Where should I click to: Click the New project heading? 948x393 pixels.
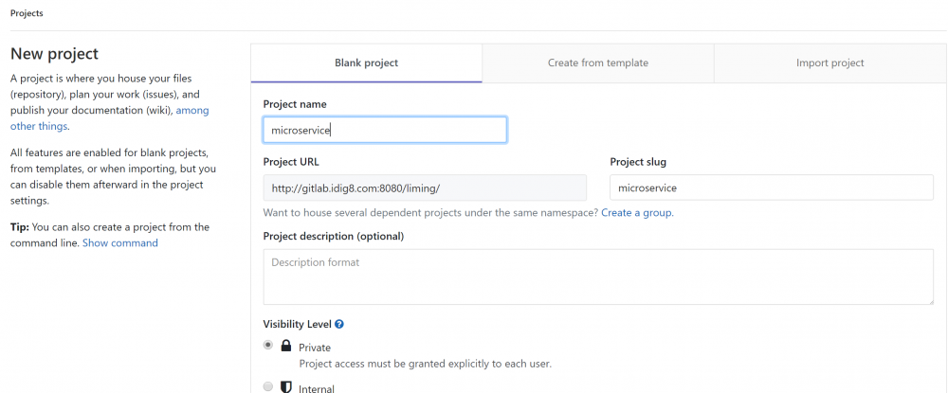[54, 54]
